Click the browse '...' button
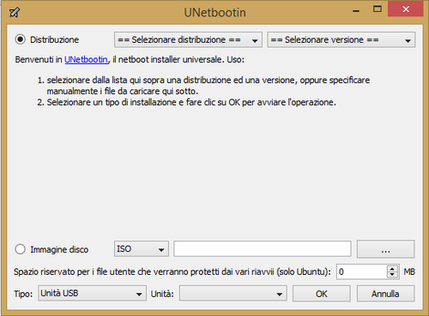Viewport: 429px width, 316px height. [x=385, y=249]
